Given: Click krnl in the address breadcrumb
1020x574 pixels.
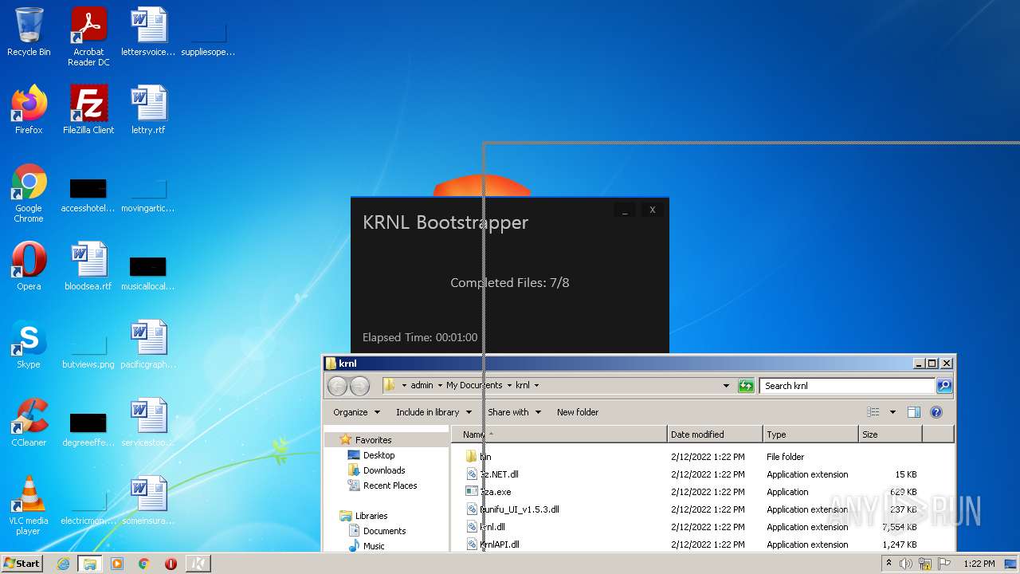Looking at the screenshot, I should (522, 386).
